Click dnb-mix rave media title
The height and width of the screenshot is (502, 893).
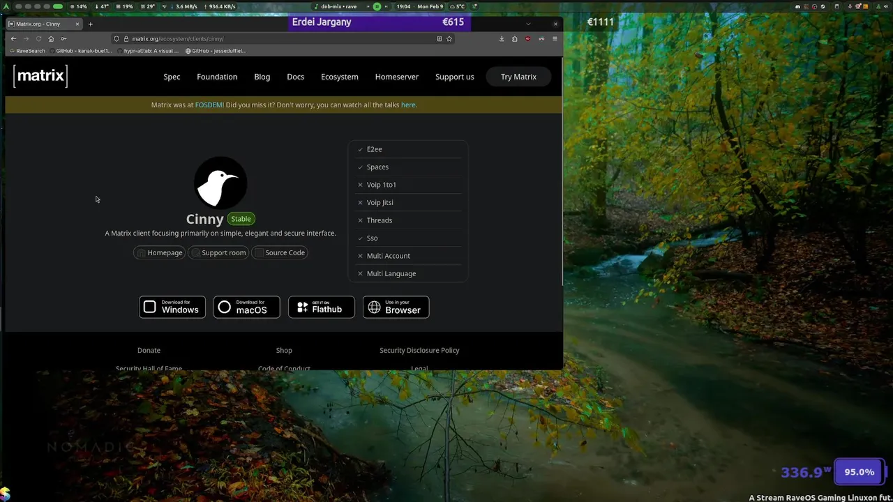(x=339, y=6)
